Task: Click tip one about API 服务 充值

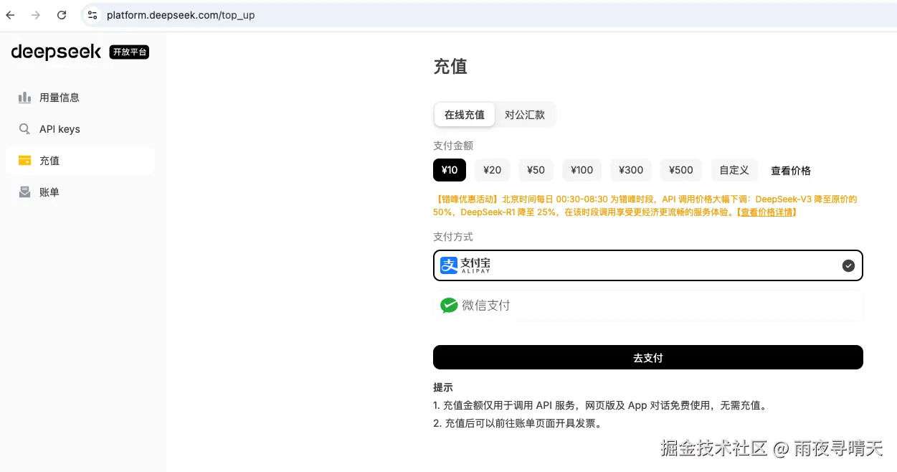Action: [x=602, y=405]
